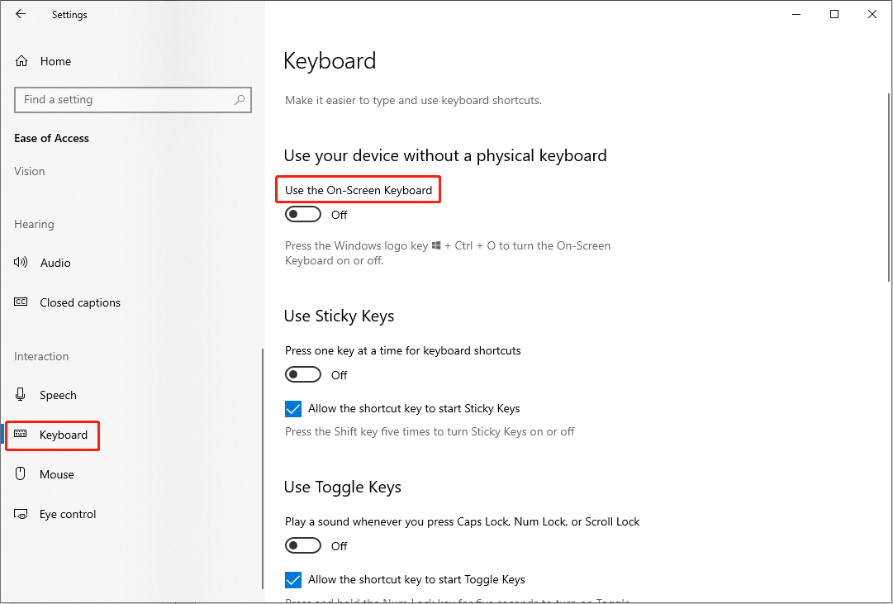The height and width of the screenshot is (604, 893).
Task: Select Audio in the Hearing section
Action: 55,263
